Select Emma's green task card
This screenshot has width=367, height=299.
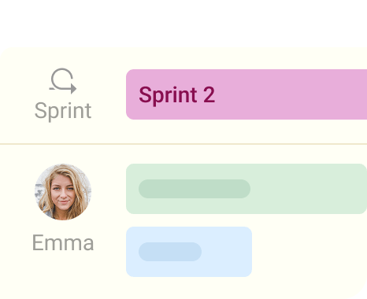coord(247,189)
